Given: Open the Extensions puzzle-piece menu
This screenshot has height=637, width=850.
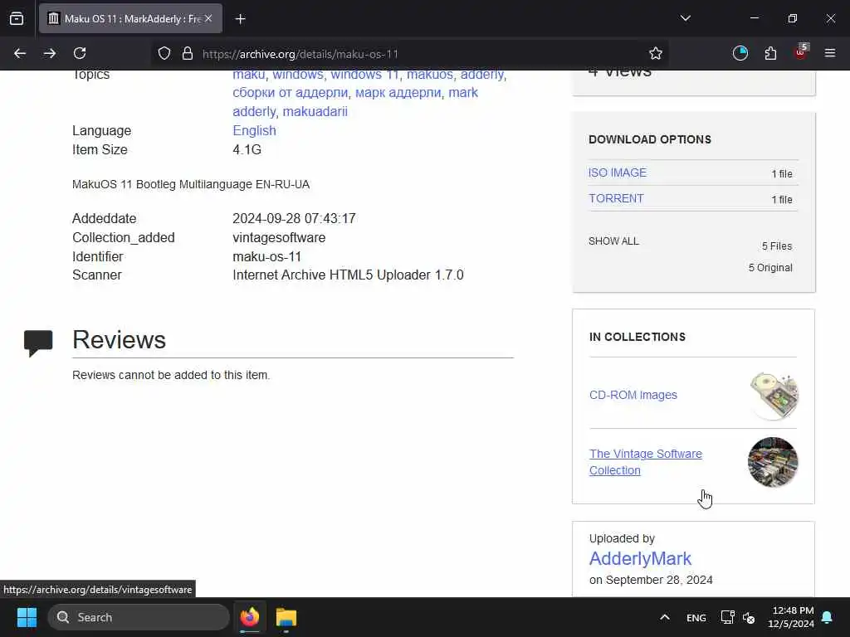Looking at the screenshot, I should (770, 53).
